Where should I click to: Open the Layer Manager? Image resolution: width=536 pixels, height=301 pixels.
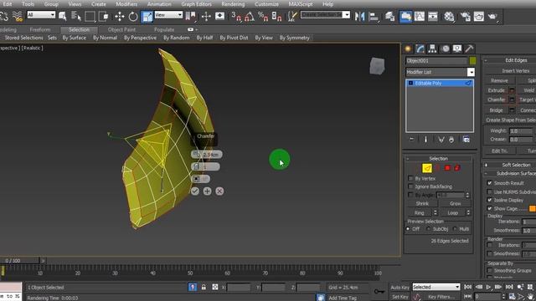(x=389, y=16)
